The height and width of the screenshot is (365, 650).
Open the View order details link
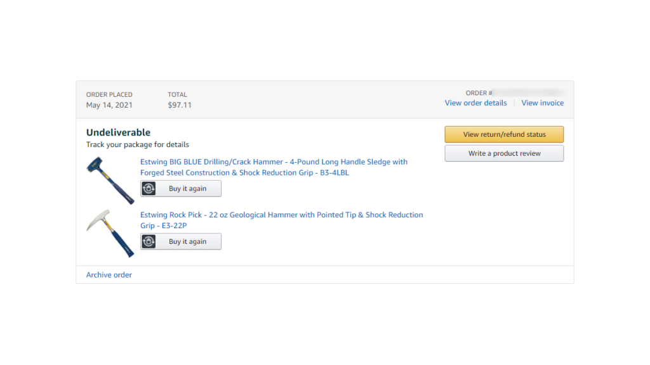click(475, 103)
